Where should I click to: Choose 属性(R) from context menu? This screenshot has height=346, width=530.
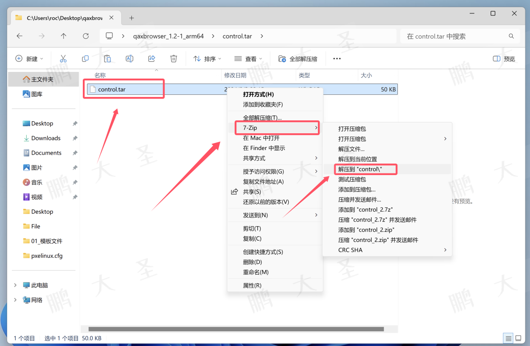click(252, 285)
